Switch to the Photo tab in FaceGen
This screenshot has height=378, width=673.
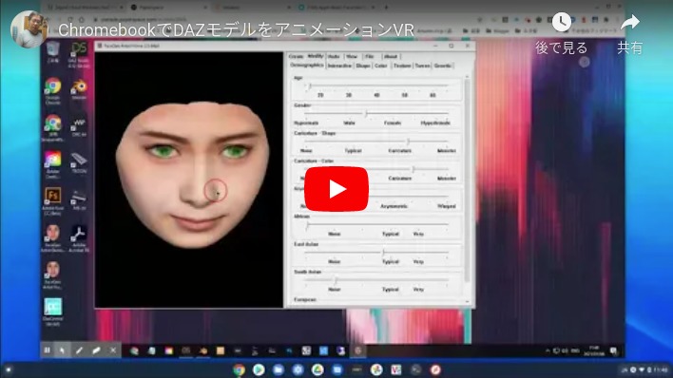tap(334, 56)
